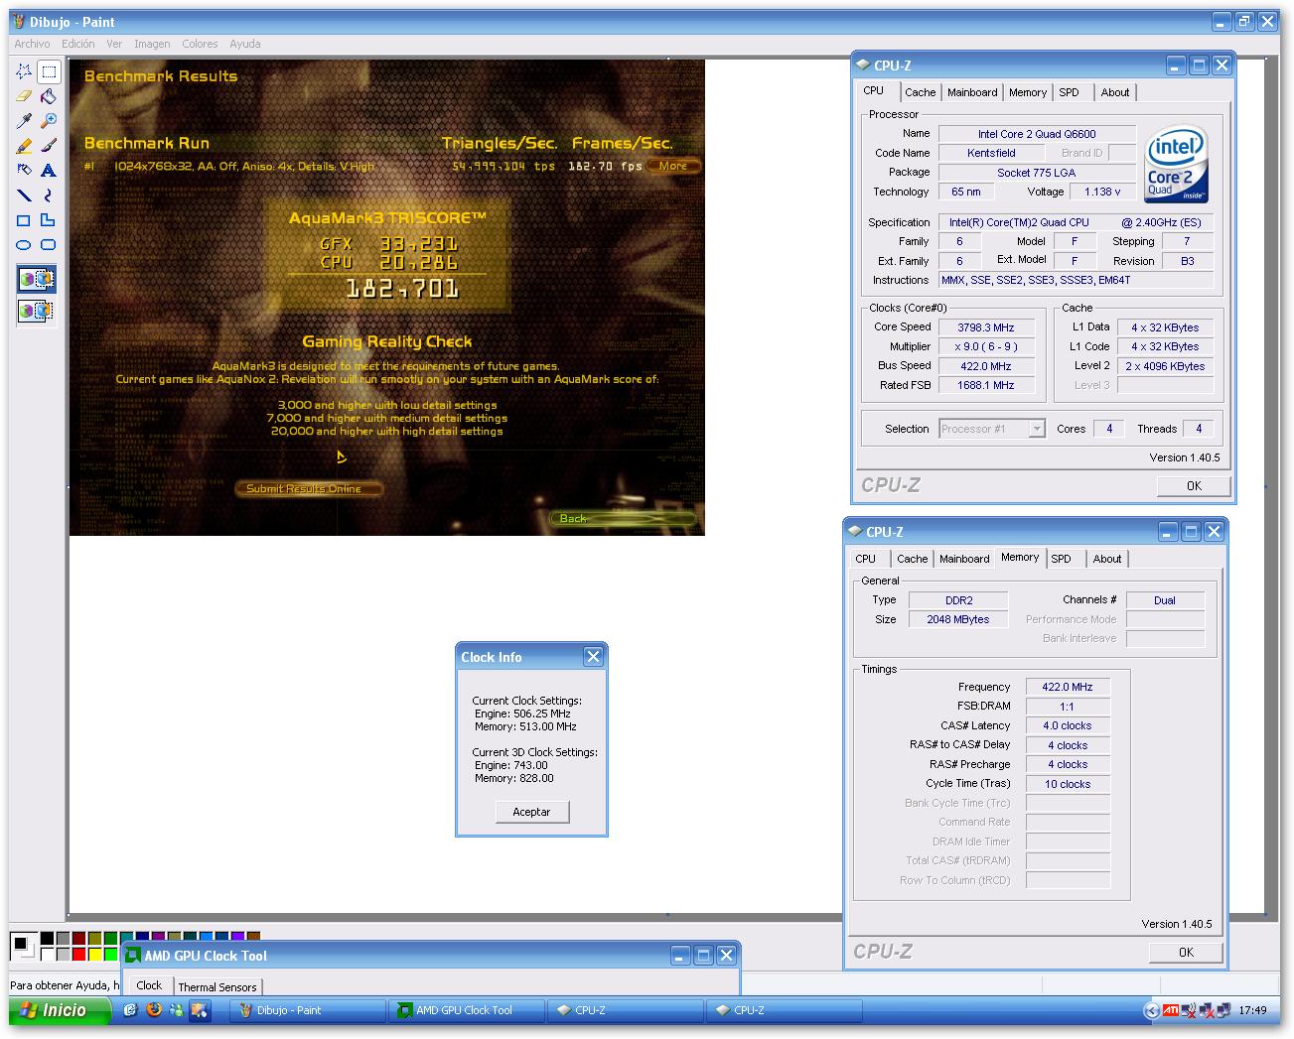
Task: Choose the Curve tool in Paint
Action: [x=49, y=195]
